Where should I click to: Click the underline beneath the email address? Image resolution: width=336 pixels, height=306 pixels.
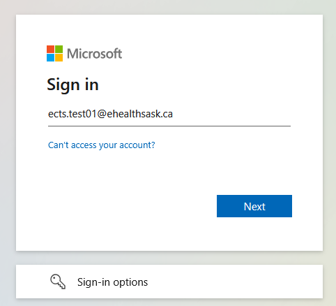169,126
